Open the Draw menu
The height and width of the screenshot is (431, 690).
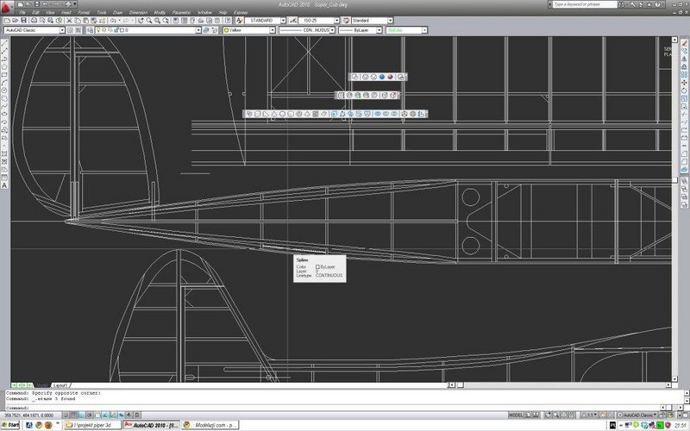pos(117,12)
